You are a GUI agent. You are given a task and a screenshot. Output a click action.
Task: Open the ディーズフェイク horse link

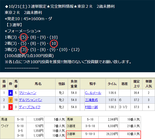(30, 107)
